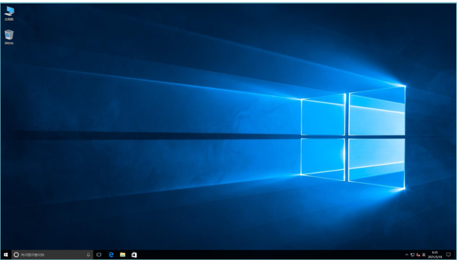Select the This PC desktop icon
Screen dimensions: 458x260
coord(9,12)
